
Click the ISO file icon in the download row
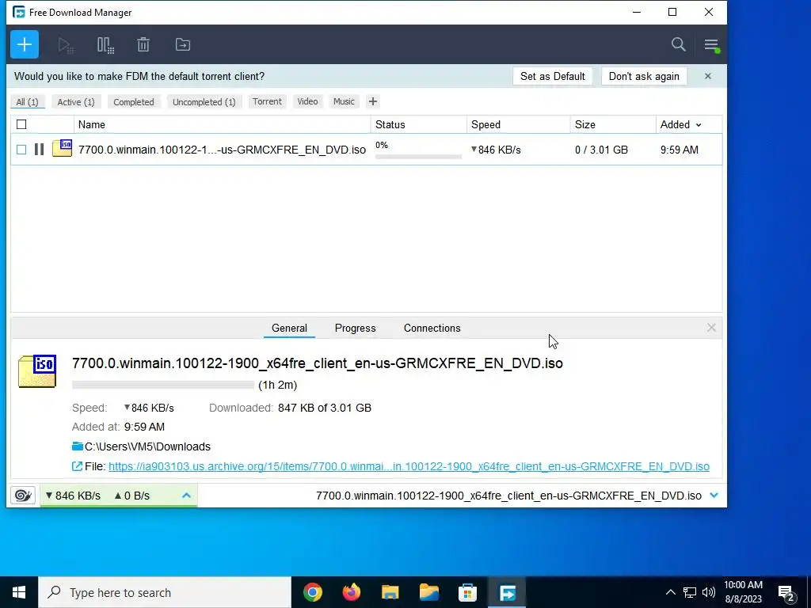pyautogui.click(x=62, y=148)
